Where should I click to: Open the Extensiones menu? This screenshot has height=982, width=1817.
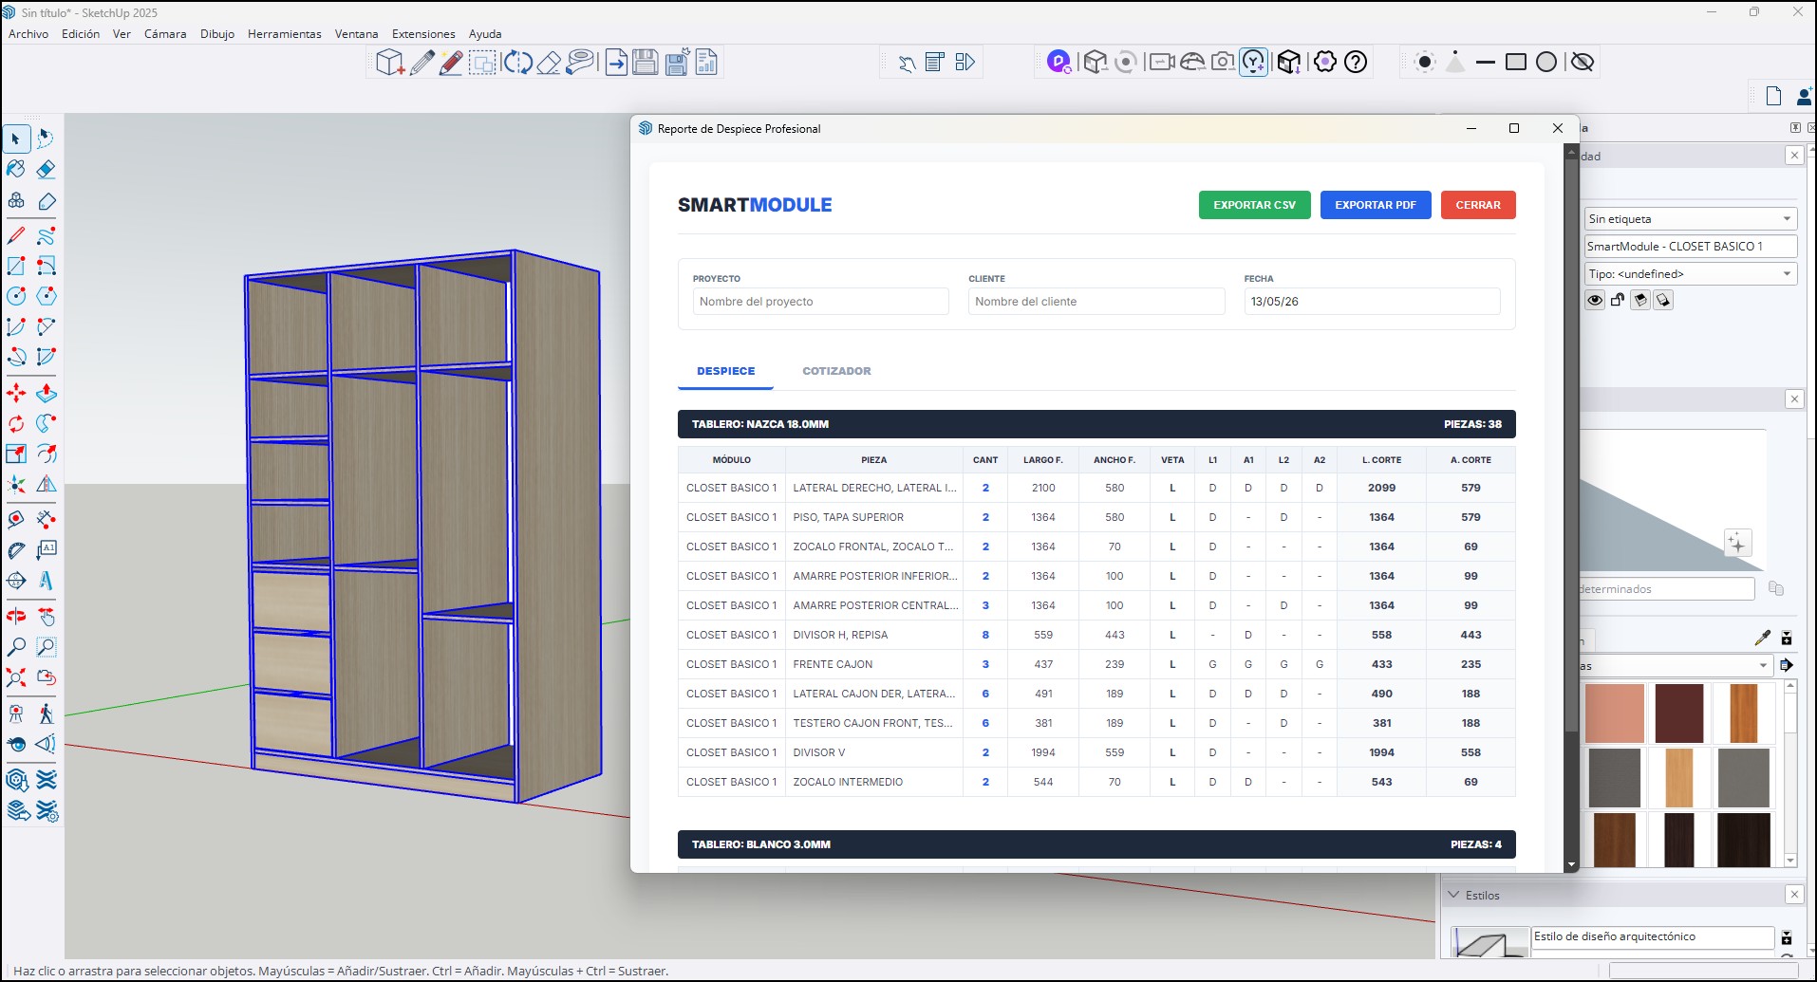[423, 33]
